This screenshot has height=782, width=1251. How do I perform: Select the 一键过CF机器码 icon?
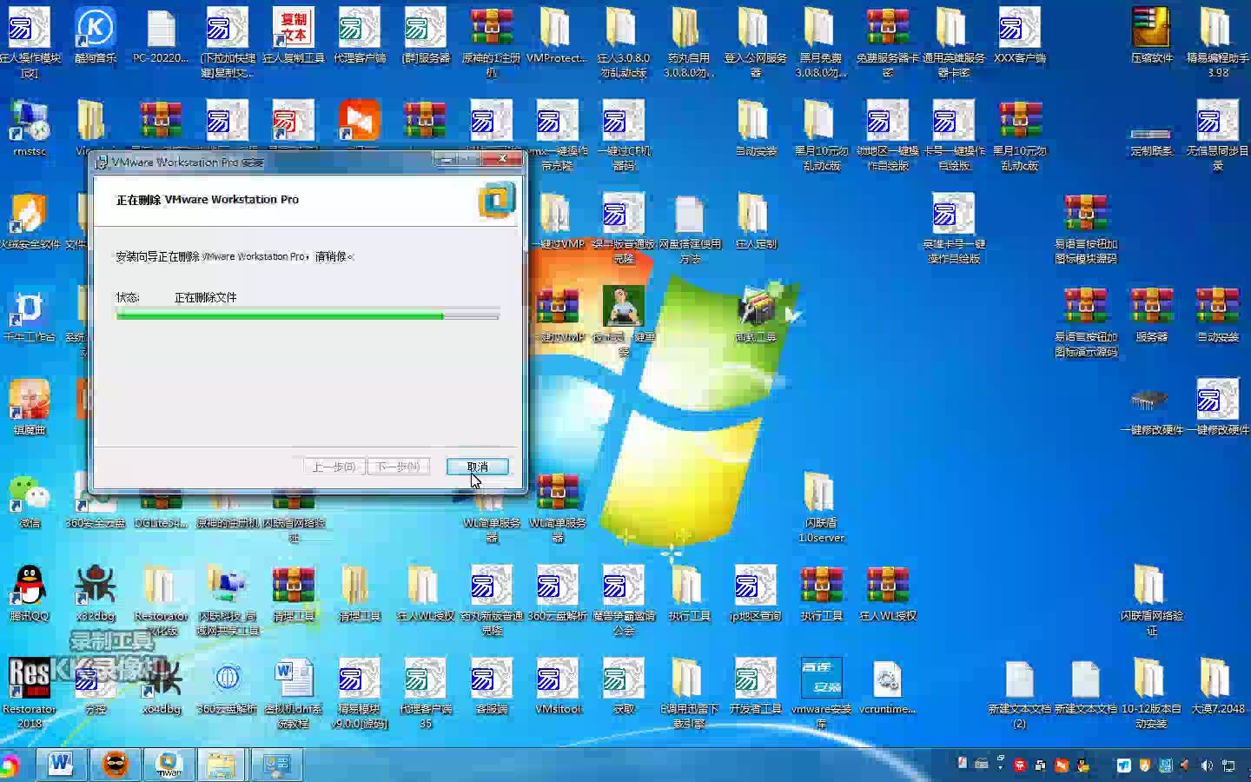tap(623, 136)
